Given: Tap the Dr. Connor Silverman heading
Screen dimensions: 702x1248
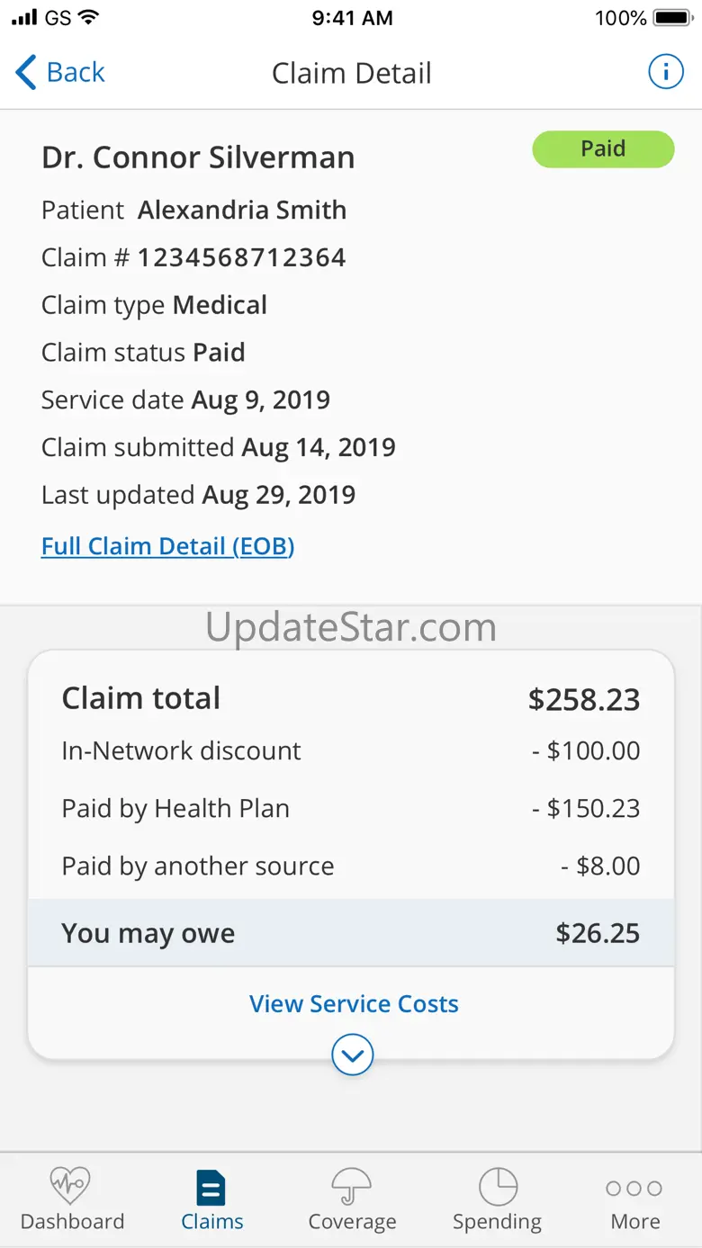Looking at the screenshot, I should click(x=198, y=157).
